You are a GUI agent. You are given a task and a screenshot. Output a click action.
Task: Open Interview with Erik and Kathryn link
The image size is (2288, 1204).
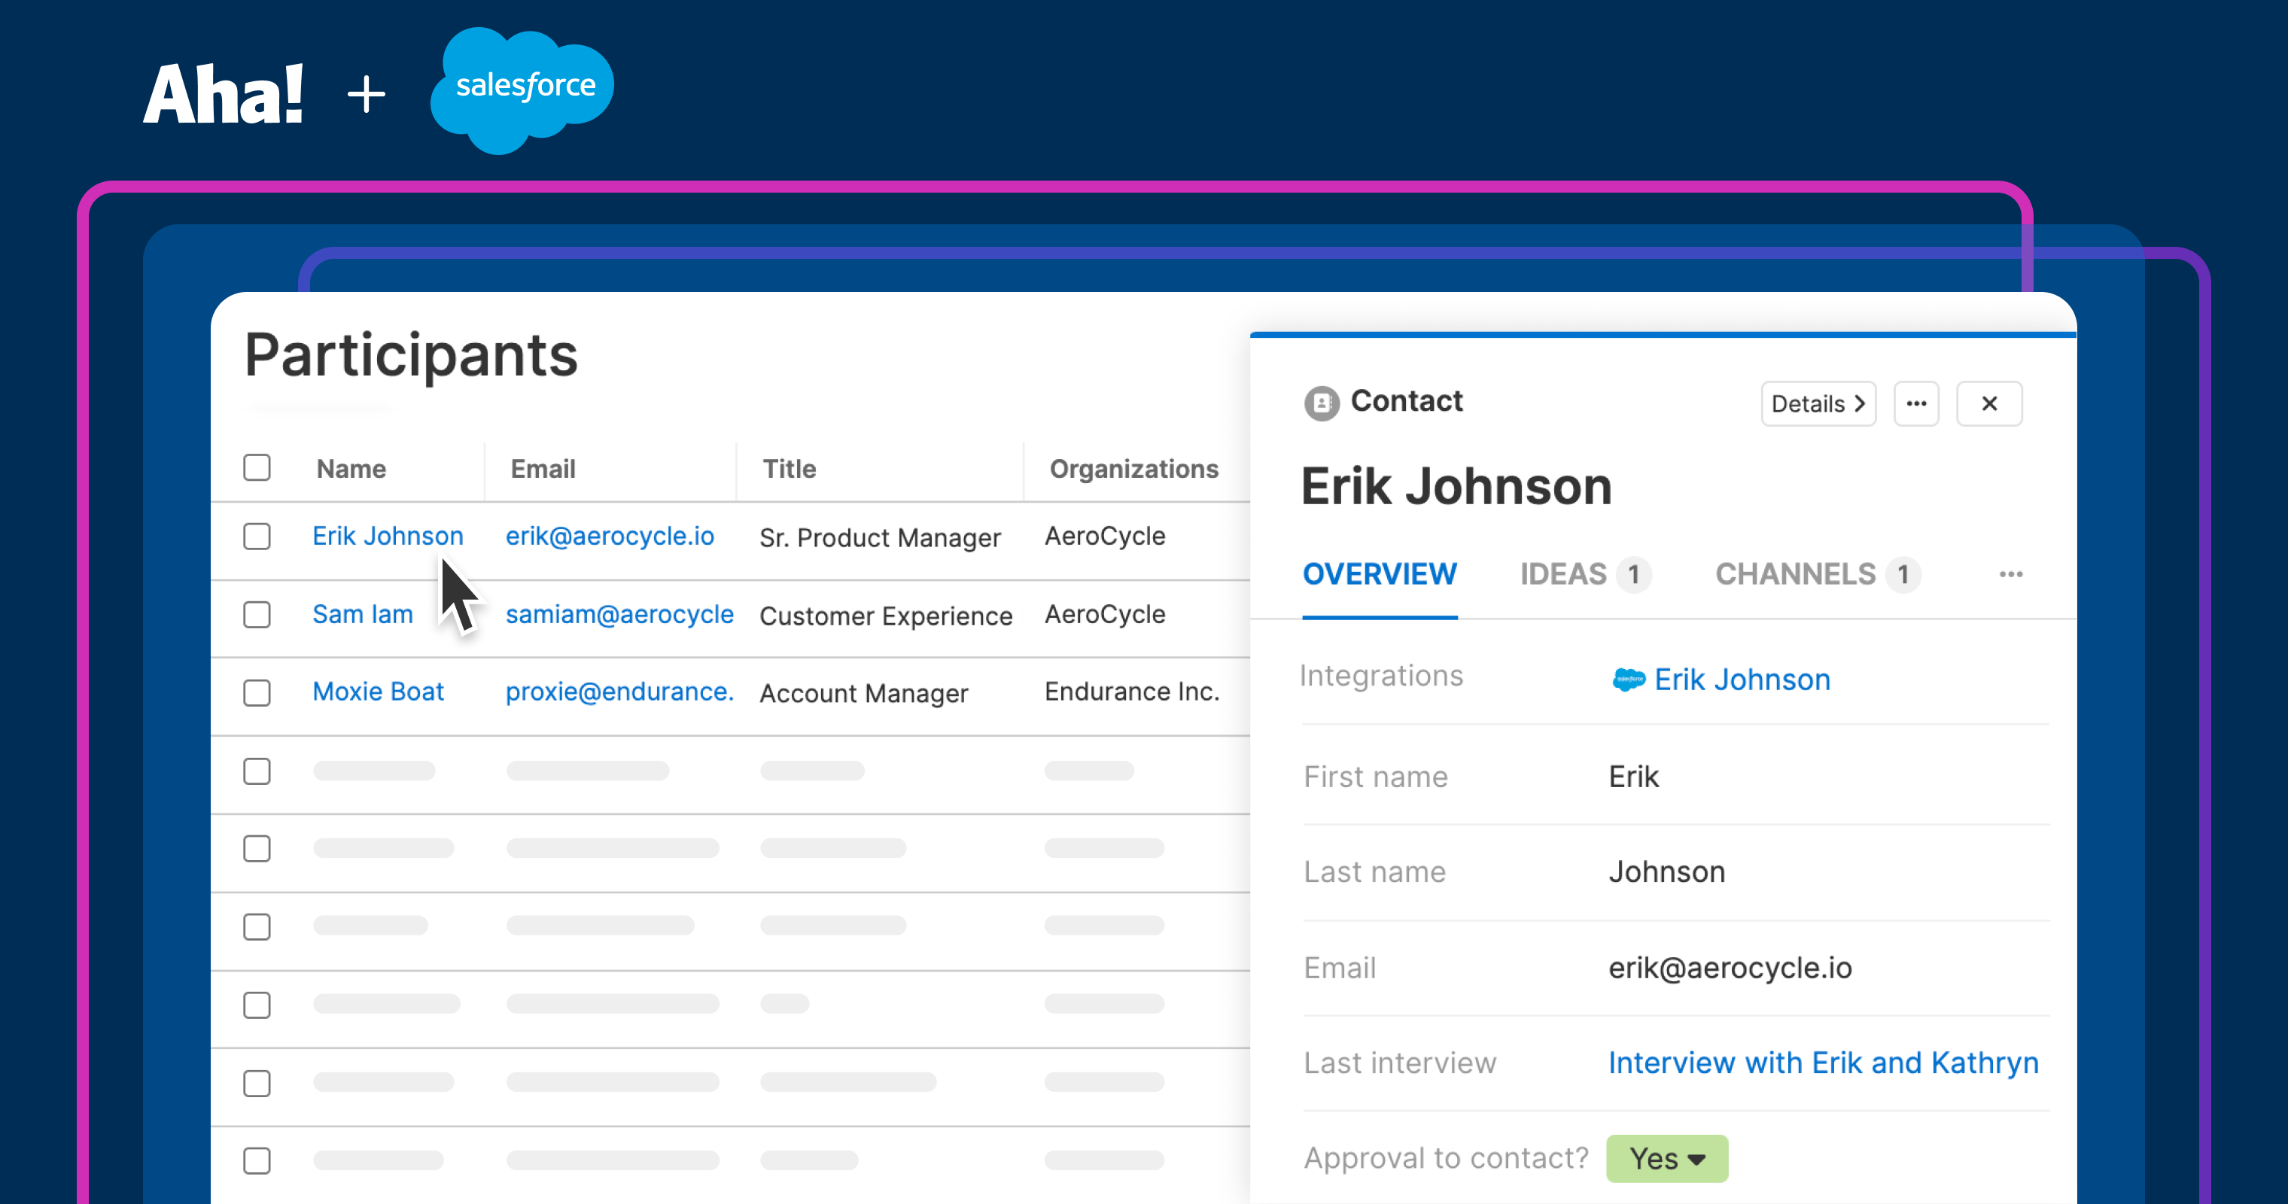pos(1823,1063)
